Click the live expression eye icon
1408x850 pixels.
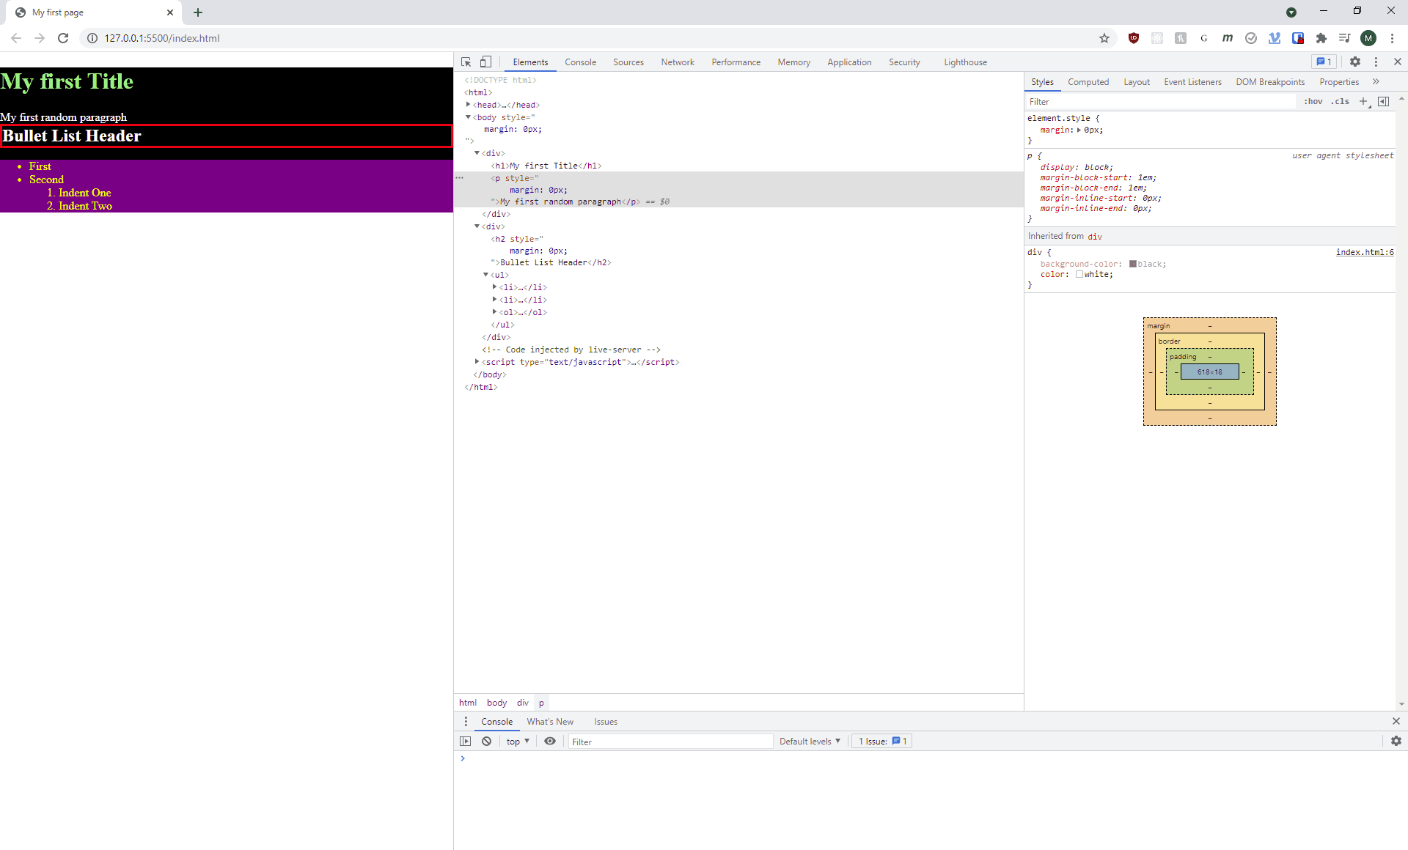pos(549,742)
